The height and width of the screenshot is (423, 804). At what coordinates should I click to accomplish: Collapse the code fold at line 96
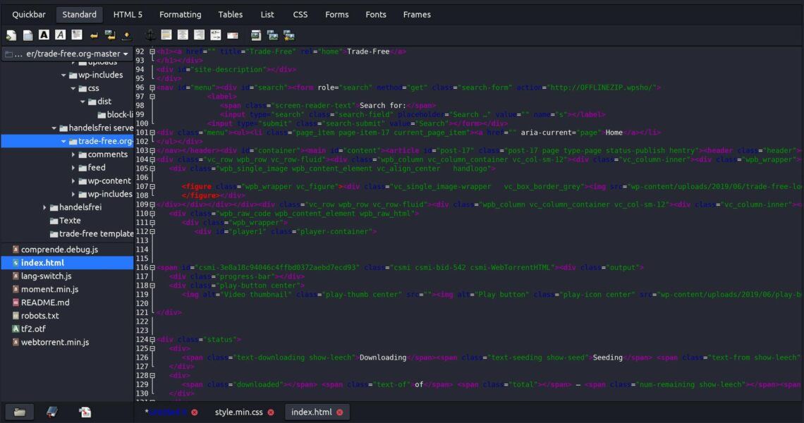[152, 87]
